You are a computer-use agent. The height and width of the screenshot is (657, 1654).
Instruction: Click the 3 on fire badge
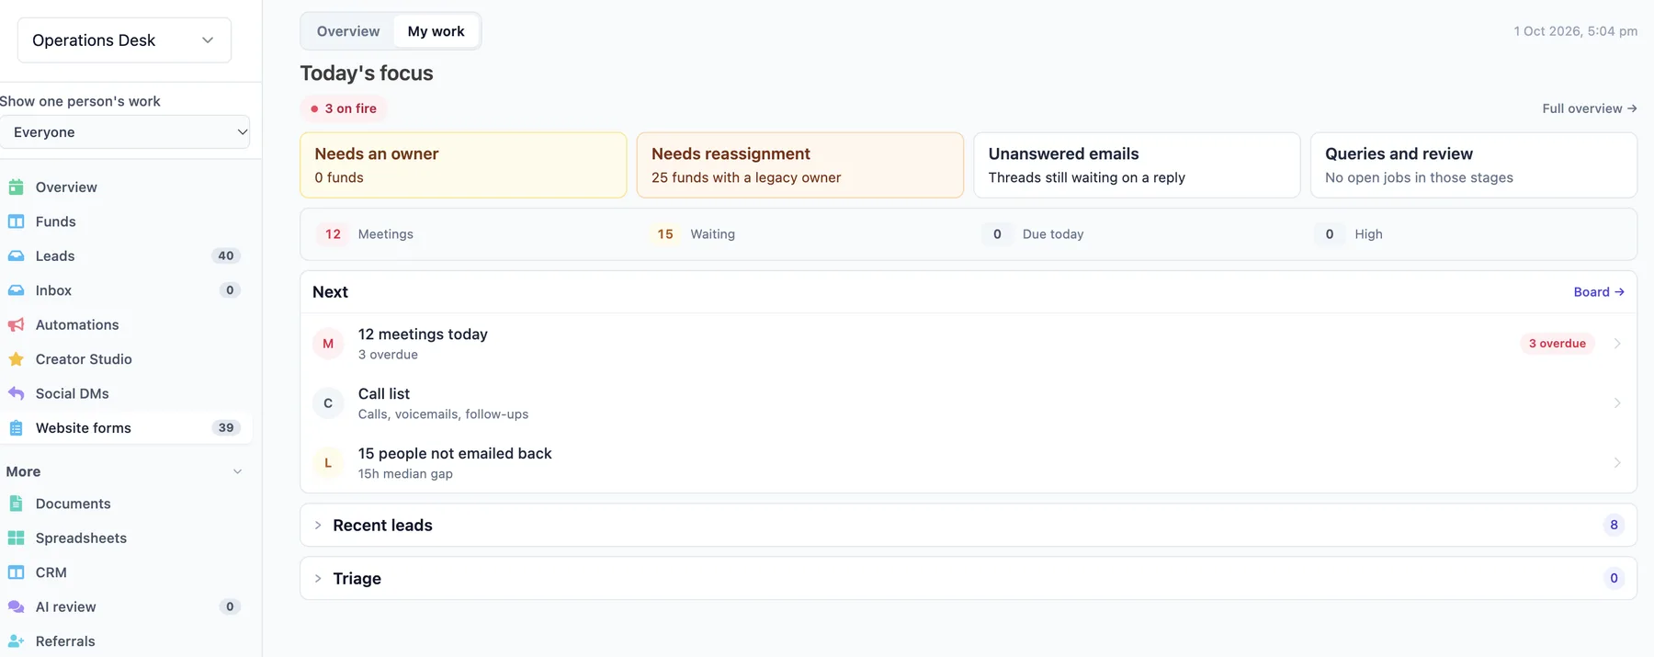click(x=344, y=108)
